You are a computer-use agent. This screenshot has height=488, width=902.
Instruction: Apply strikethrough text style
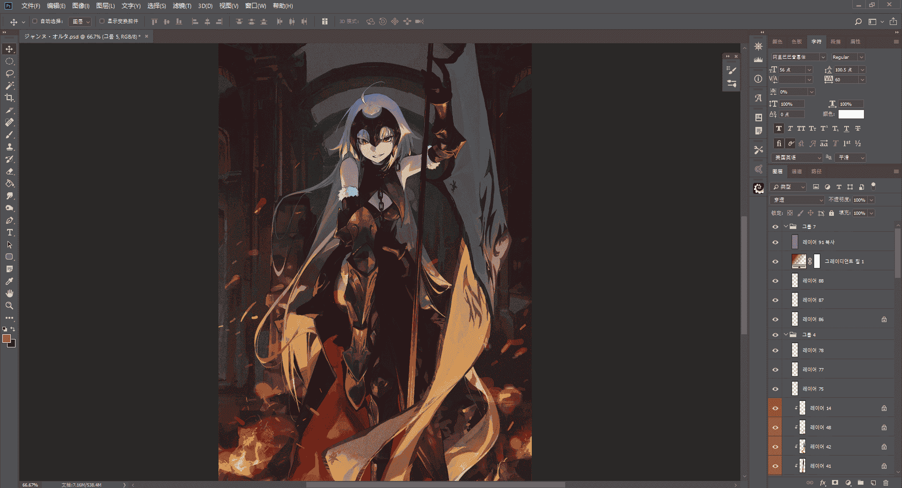pos(858,129)
